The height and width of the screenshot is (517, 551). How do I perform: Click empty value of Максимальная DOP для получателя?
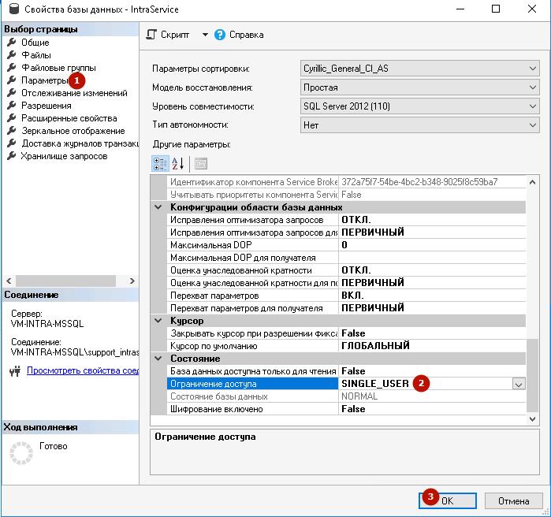432,258
